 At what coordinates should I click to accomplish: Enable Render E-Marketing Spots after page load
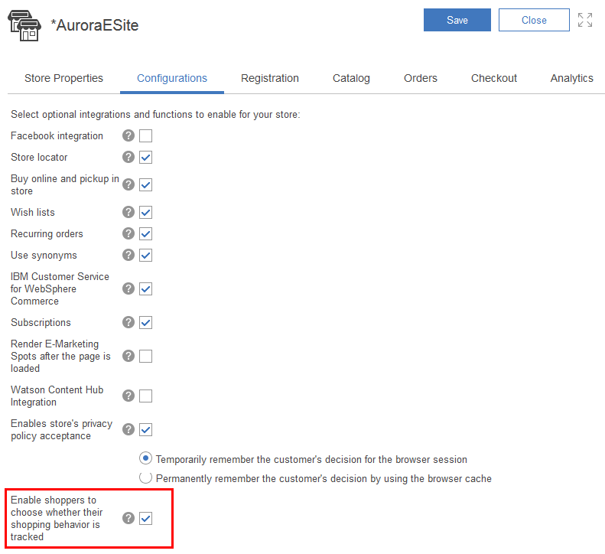tap(145, 356)
